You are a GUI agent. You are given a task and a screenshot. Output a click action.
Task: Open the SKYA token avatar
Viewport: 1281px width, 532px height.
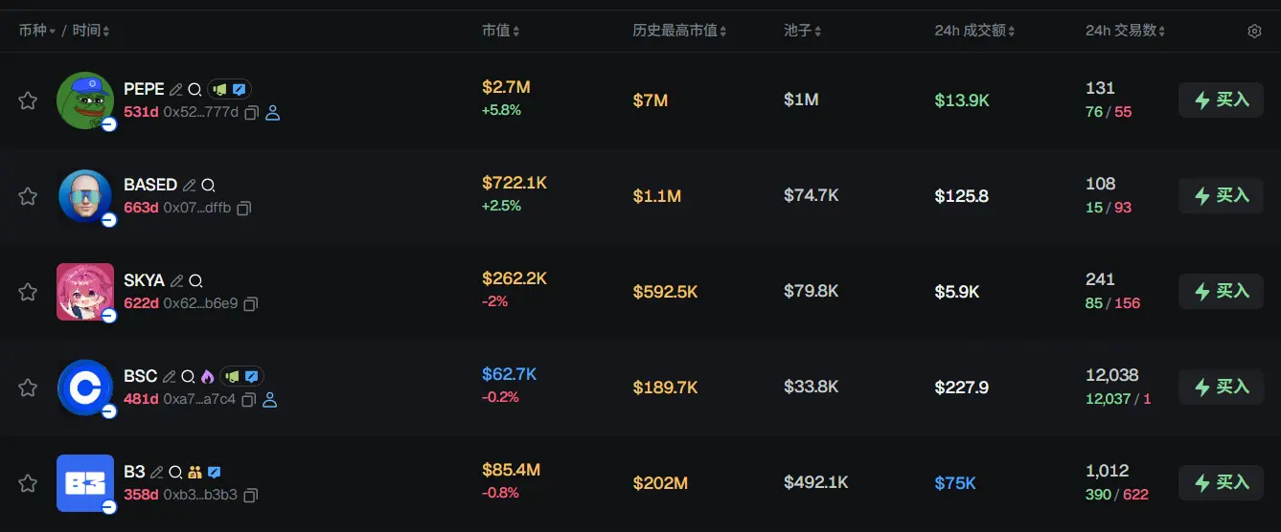click(x=85, y=291)
